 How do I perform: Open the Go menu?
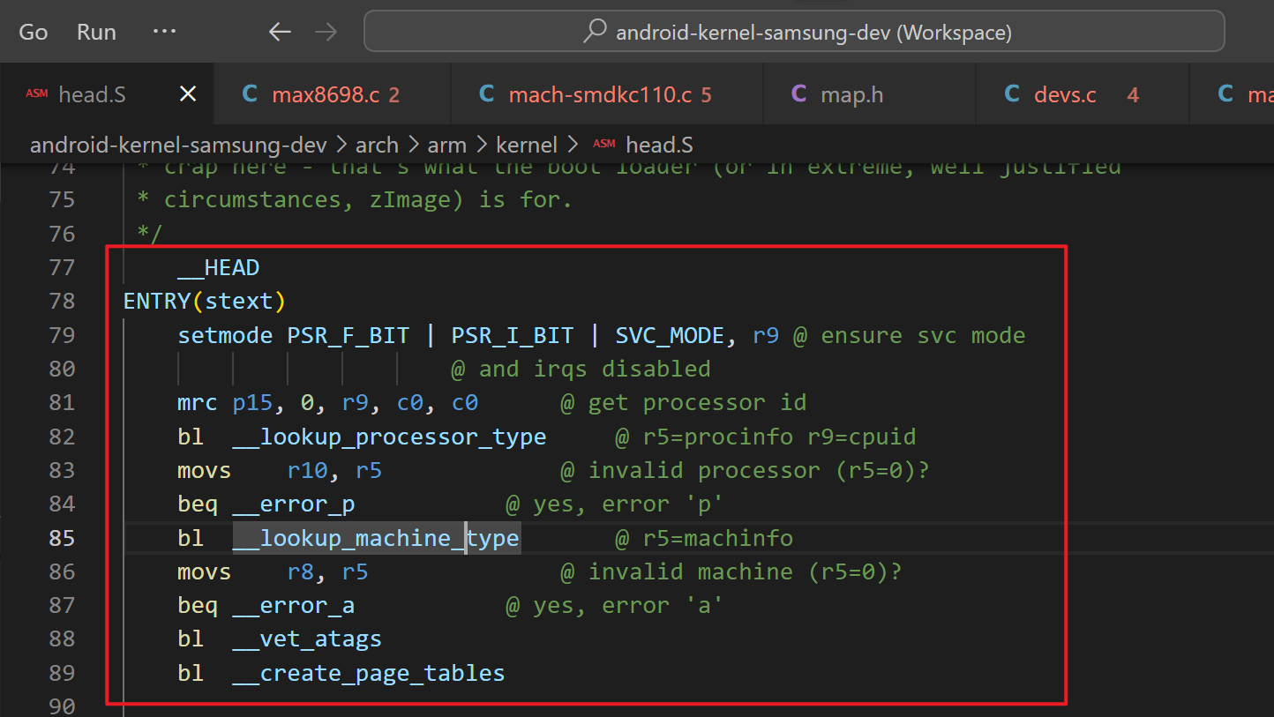34,33
